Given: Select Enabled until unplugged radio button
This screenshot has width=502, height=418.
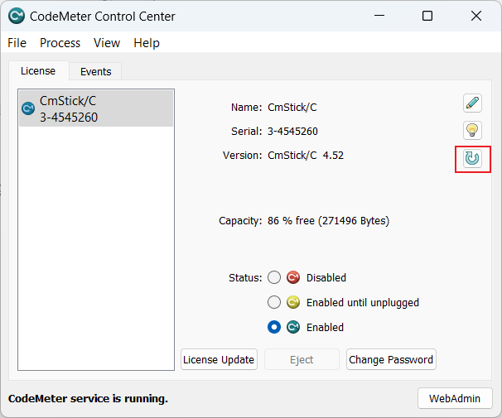Looking at the screenshot, I should tap(274, 303).
